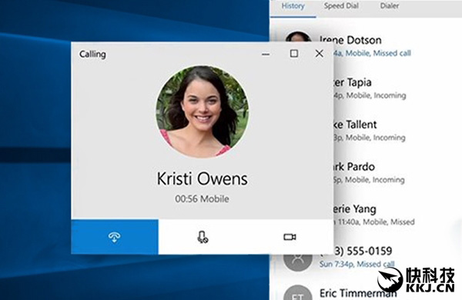
Task: Choose the Pardo call history entry
Action: pyautogui.click(x=369, y=172)
